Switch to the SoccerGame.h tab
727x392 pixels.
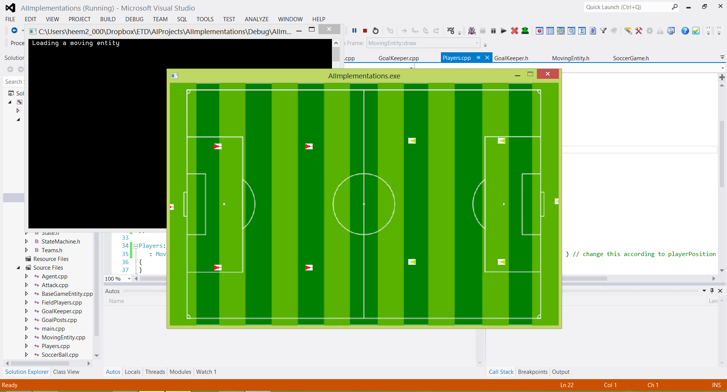point(631,58)
